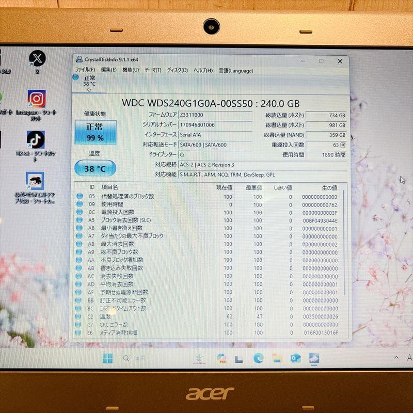
Task: Select the ブロック消去回数 (SLC) row
Action: pos(208,220)
